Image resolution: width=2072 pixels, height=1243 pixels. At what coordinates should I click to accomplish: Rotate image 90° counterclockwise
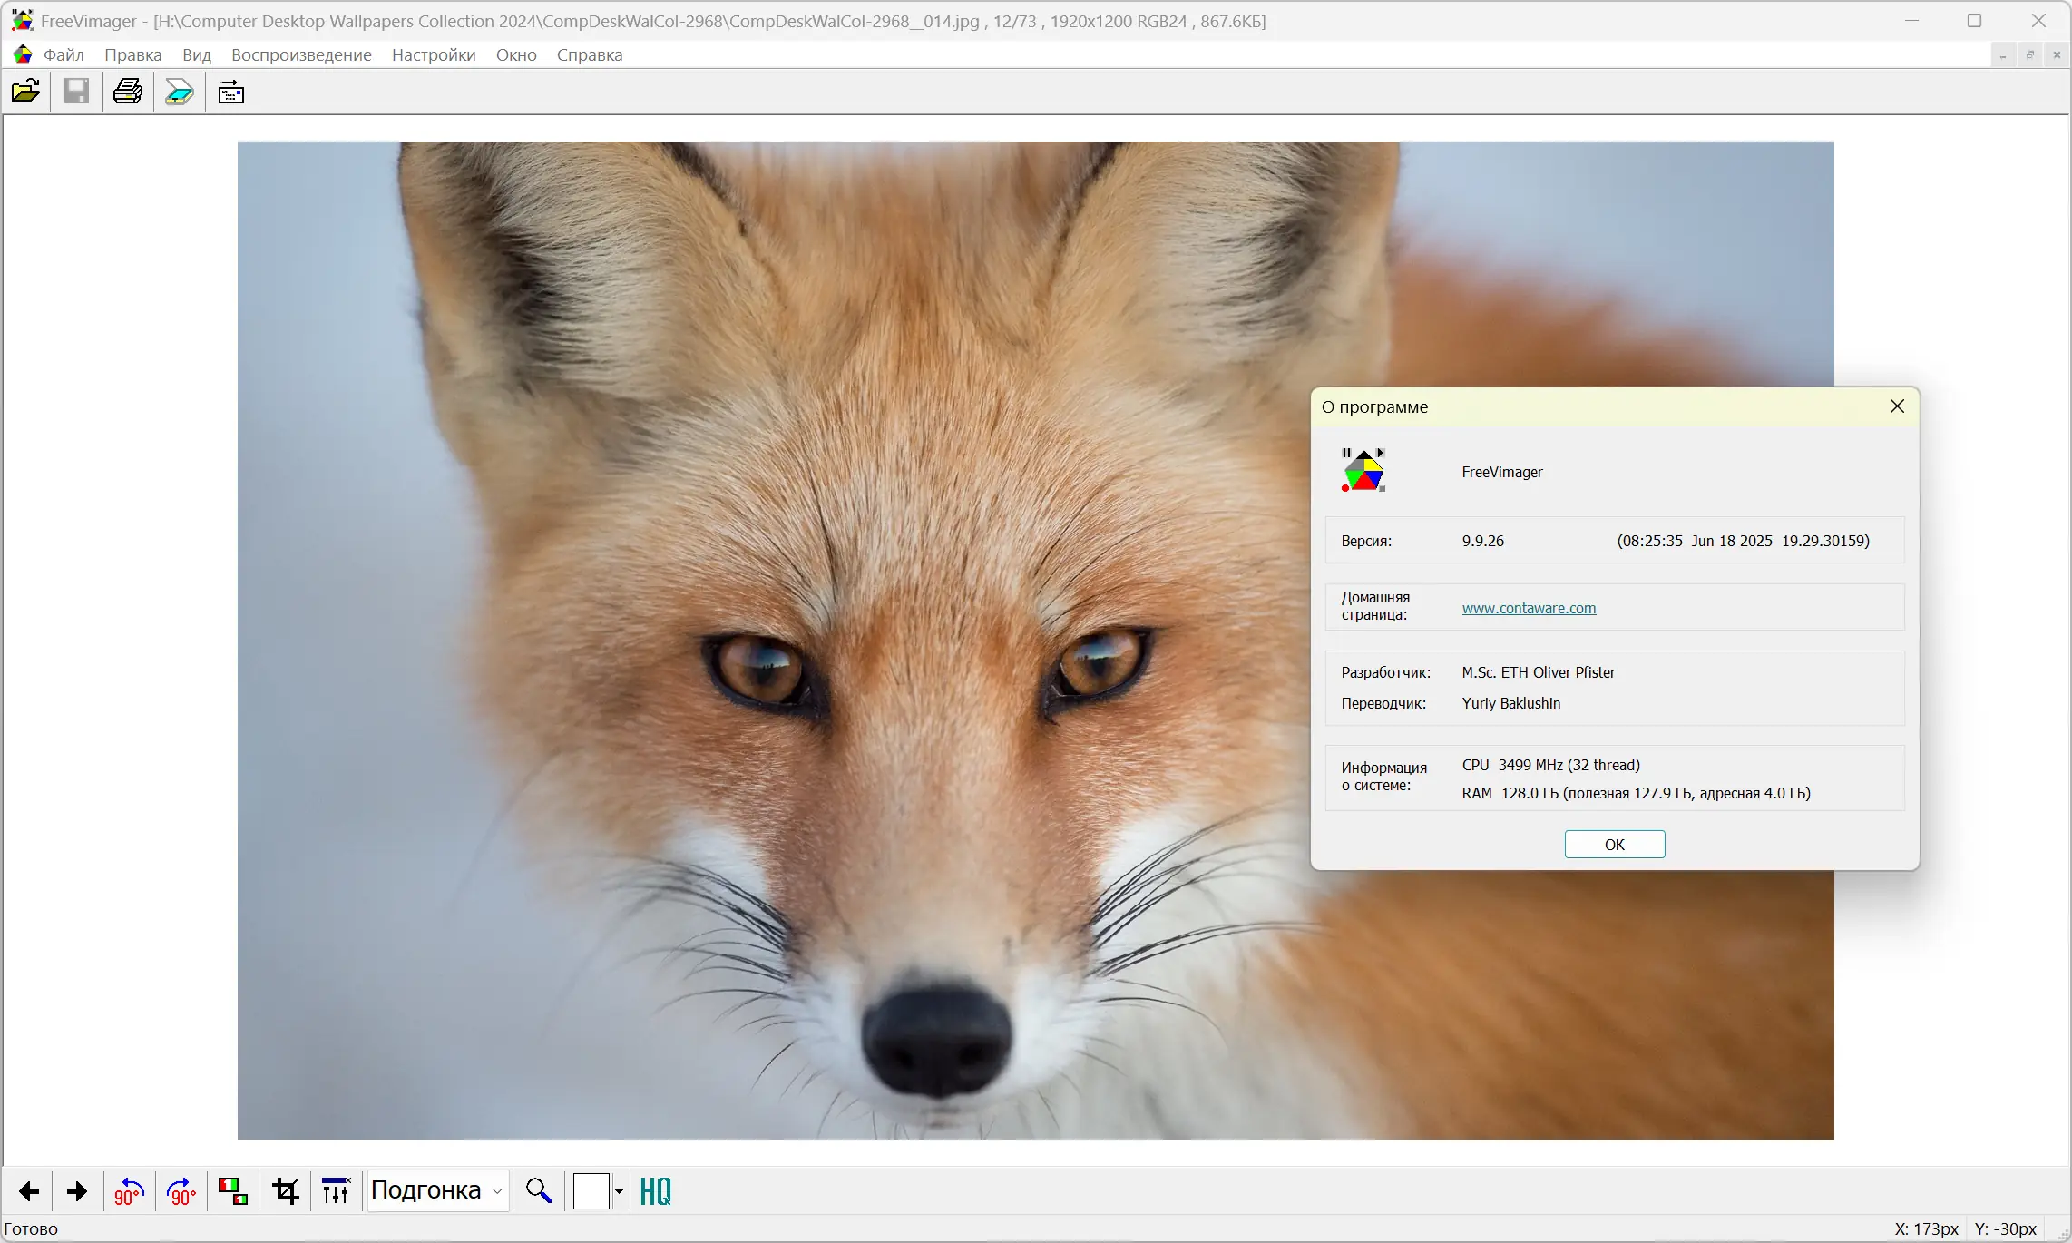click(x=130, y=1191)
